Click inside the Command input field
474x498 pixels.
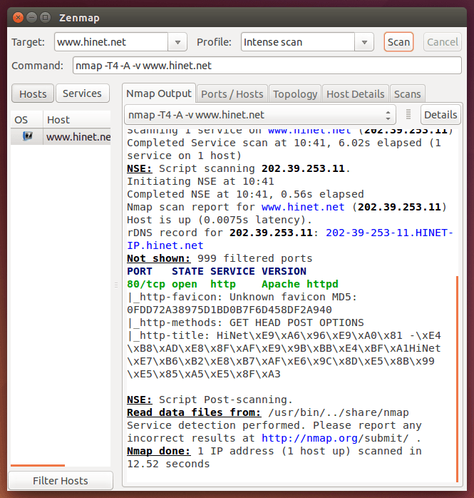pyautogui.click(x=267, y=66)
